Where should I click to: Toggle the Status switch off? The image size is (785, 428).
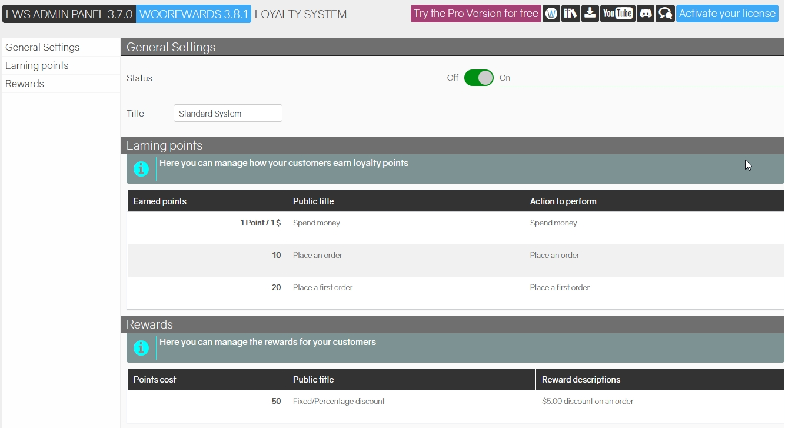click(x=478, y=78)
